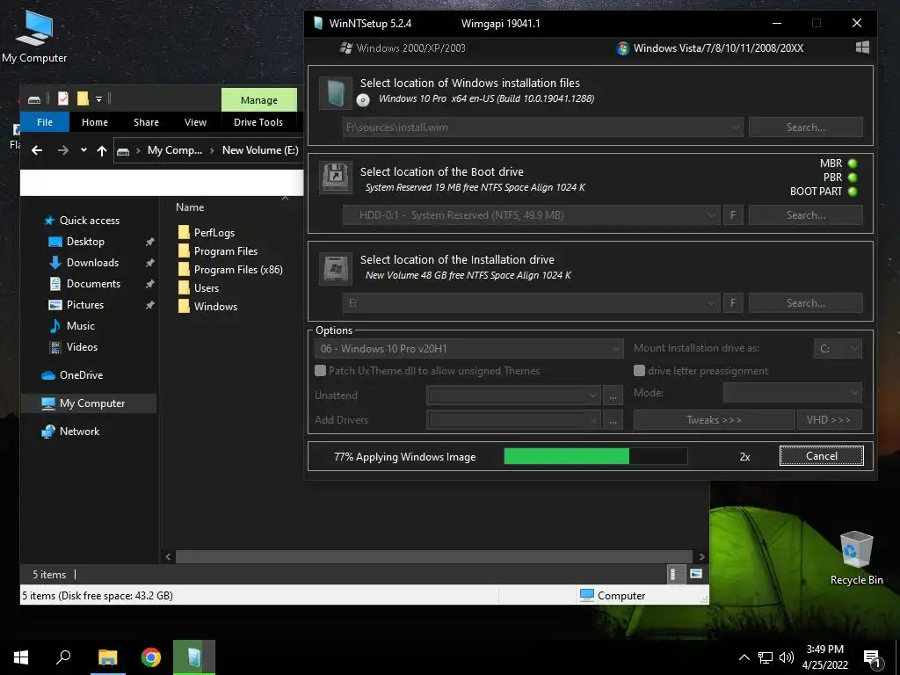Open File menu in Explorer
The image size is (900, 675).
click(x=45, y=122)
